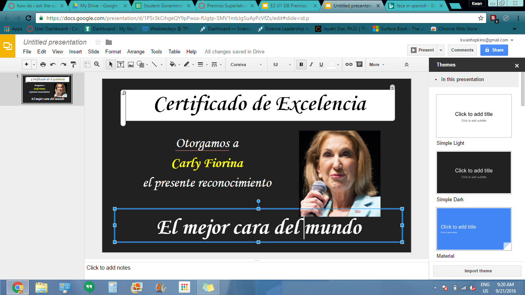Star the Untitled presentation
Image resolution: width=525 pixels, height=295 pixels.
tap(98, 42)
